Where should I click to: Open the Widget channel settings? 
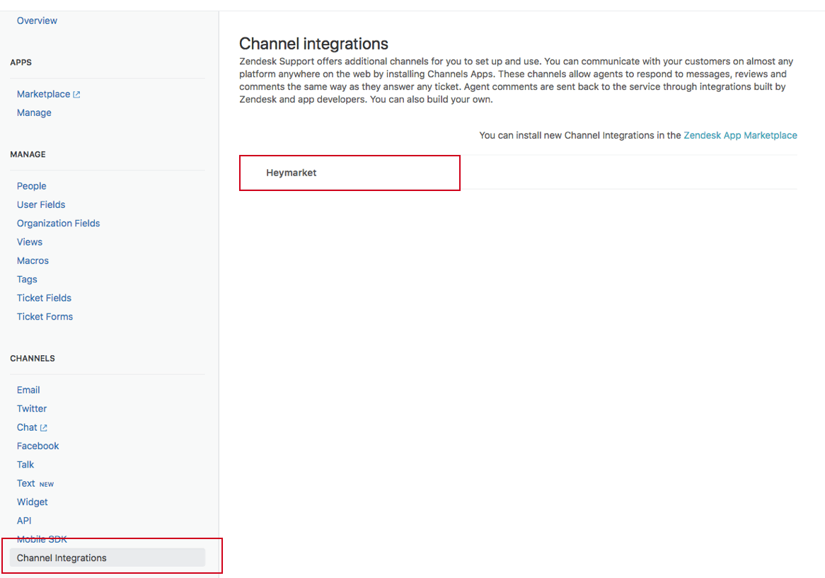pos(33,502)
